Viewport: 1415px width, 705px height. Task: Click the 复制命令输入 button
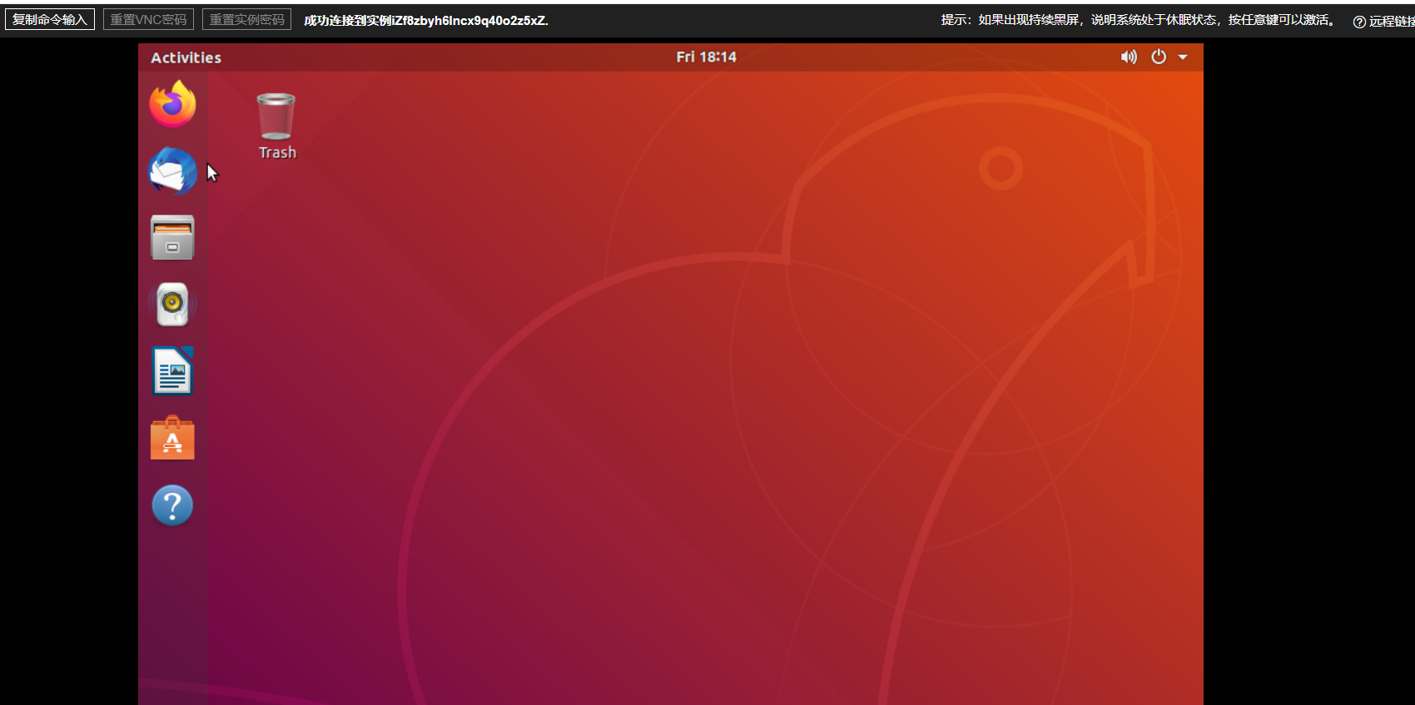click(50, 19)
